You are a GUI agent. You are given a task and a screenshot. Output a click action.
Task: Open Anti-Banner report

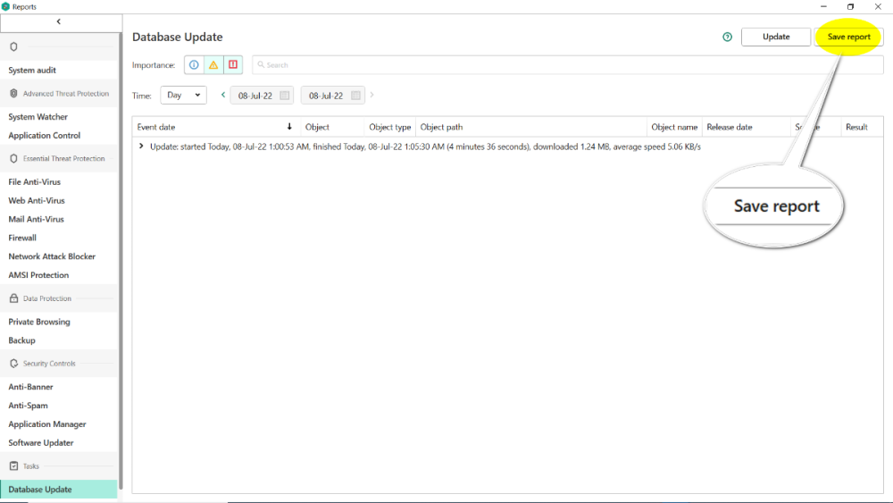[x=59, y=387]
